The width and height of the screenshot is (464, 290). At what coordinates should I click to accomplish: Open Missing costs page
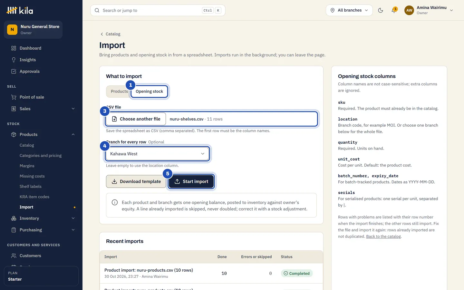pyautogui.click(x=32, y=176)
